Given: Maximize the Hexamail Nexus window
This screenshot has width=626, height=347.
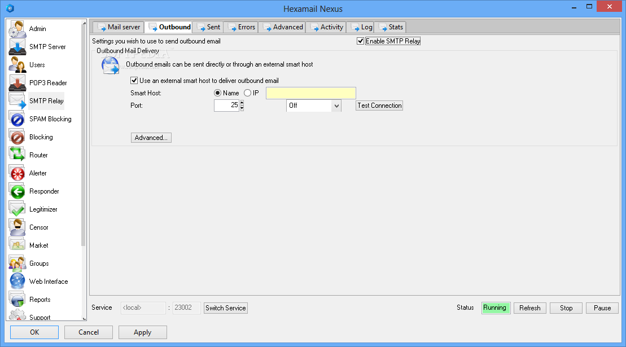Looking at the screenshot, I should pos(589,7).
